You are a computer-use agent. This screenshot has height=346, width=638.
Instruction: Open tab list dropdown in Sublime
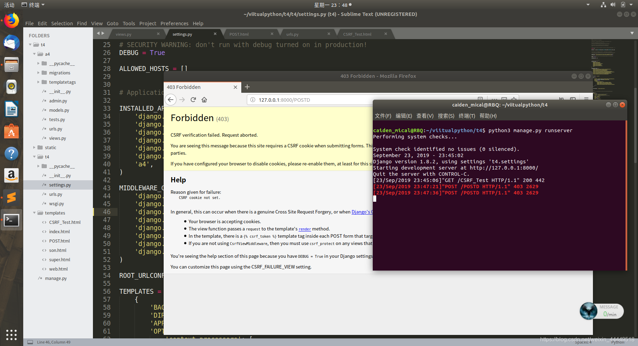(632, 33)
